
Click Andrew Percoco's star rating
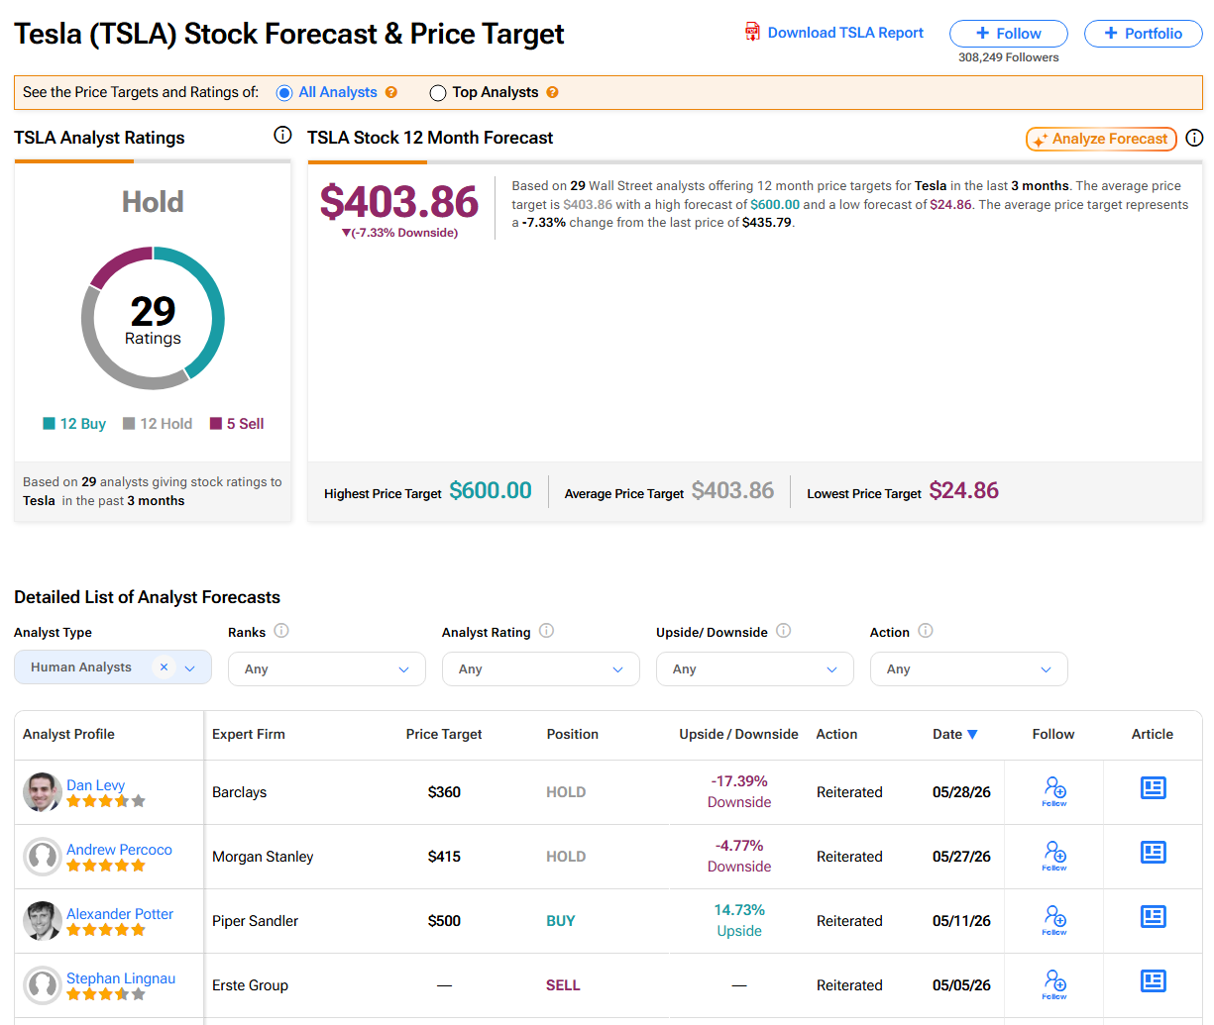(x=106, y=866)
